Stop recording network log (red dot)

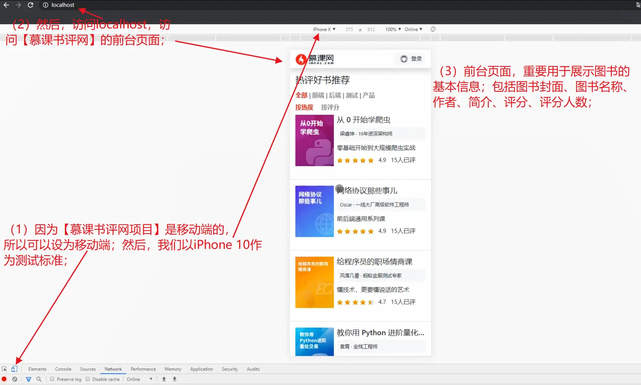(x=4, y=379)
